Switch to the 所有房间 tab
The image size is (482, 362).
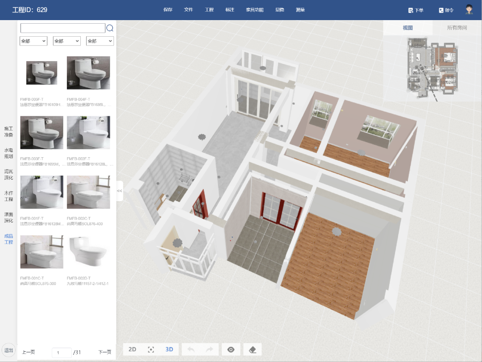[x=457, y=28]
